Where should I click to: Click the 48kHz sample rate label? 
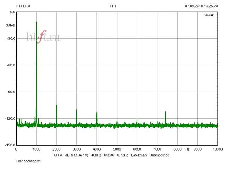tap(97, 155)
